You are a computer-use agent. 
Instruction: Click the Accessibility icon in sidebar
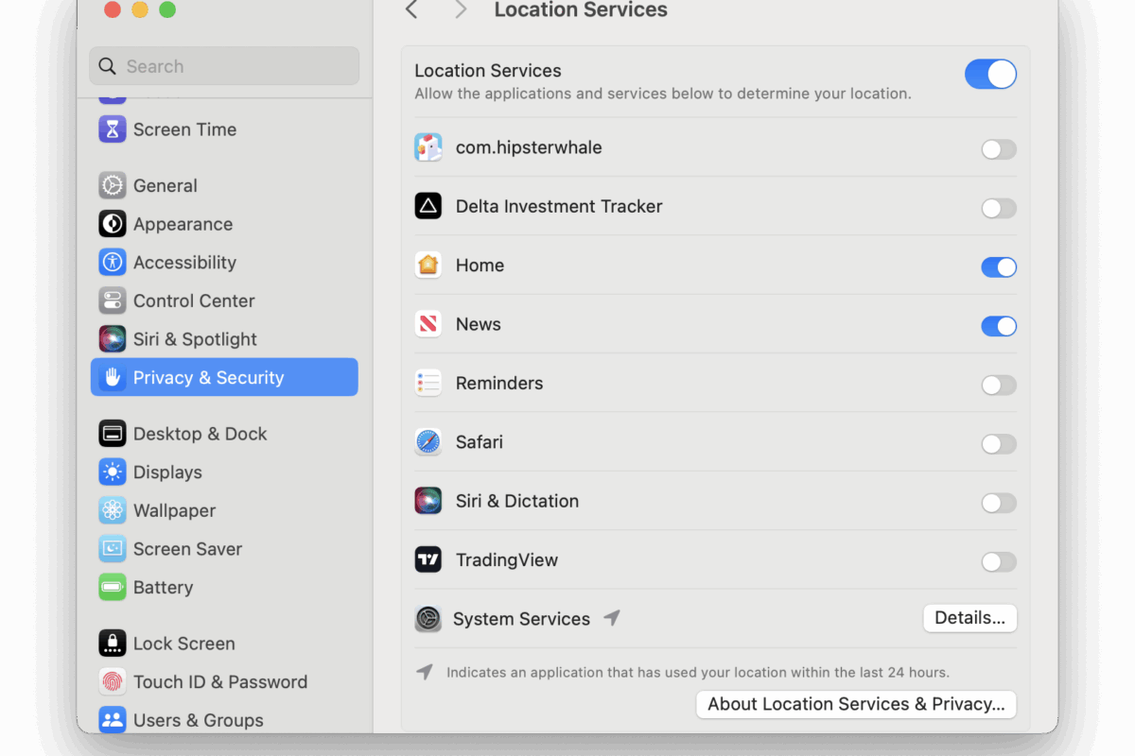click(x=113, y=263)
